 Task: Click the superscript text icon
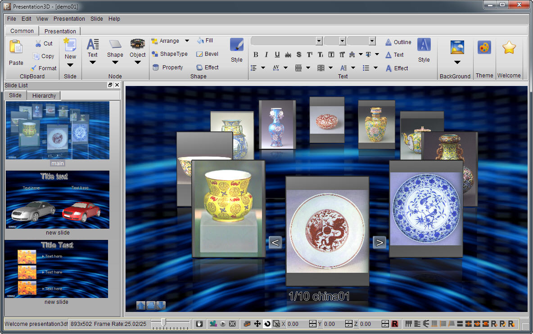[309, 54]
